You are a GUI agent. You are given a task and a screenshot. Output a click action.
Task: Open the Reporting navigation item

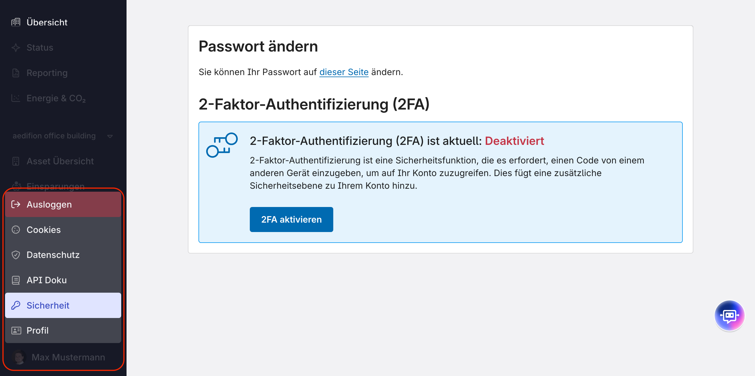(x=47, y=73)
